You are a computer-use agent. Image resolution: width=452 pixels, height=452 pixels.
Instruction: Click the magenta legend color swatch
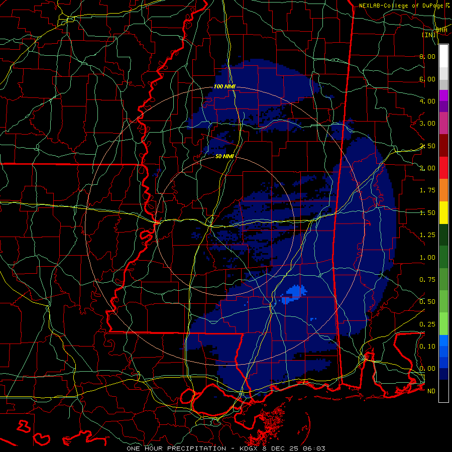pos(443,95)
